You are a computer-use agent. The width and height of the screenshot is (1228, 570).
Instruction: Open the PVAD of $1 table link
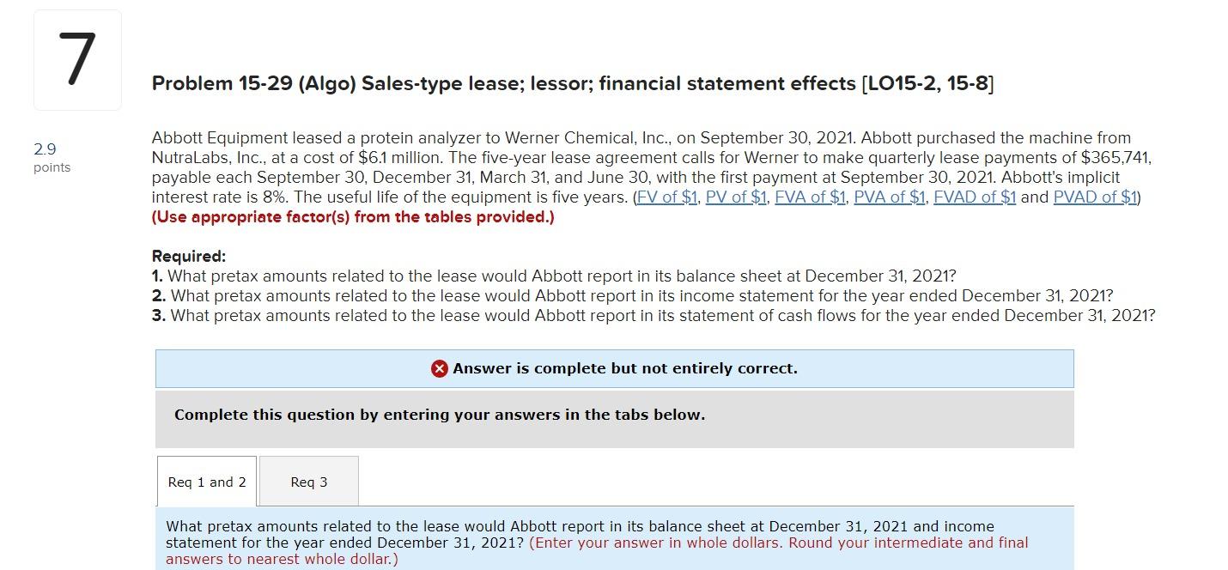click(x=1094, y=197)
